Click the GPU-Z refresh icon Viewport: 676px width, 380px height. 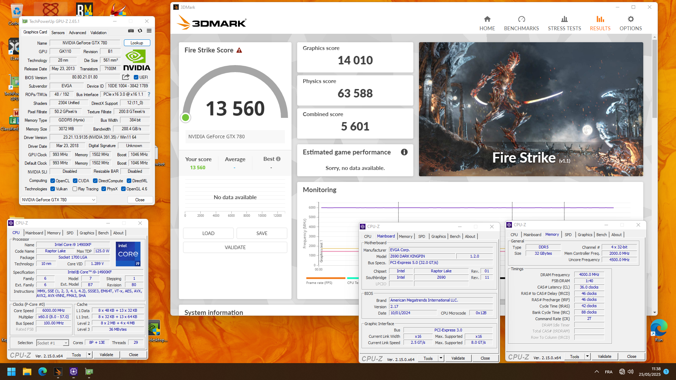coord(140,31)
